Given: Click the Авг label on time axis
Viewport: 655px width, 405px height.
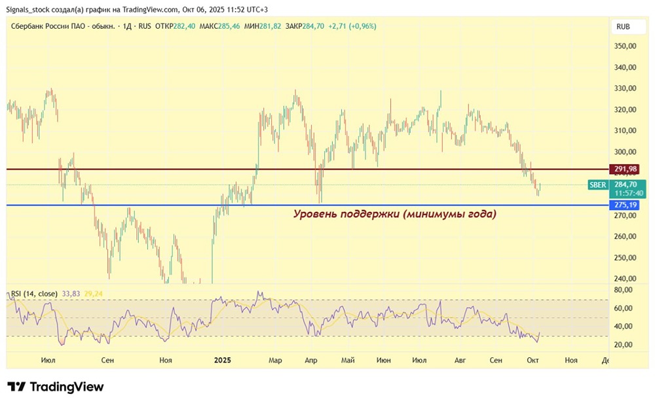Looking at the screenshot, I should coord(460,360).
